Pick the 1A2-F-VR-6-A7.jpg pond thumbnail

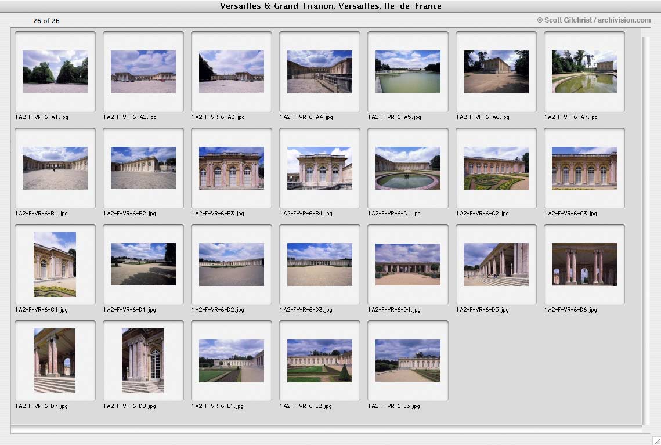click(584, 71)
